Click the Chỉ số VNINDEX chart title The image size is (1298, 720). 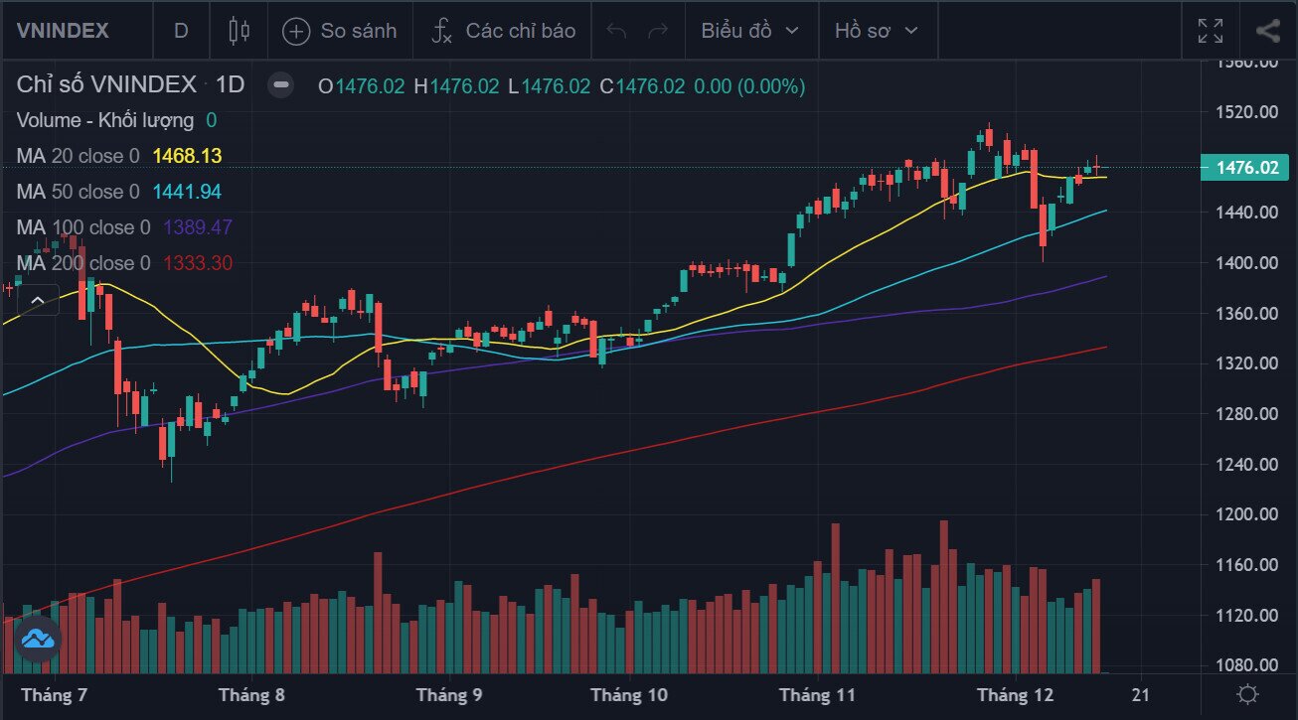click(x=106, y=85)
